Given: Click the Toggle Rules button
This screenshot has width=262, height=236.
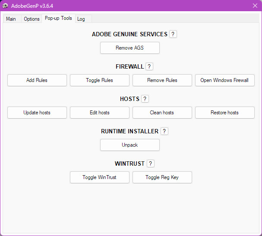Looking at the screenshot, I should pos(100,80).
